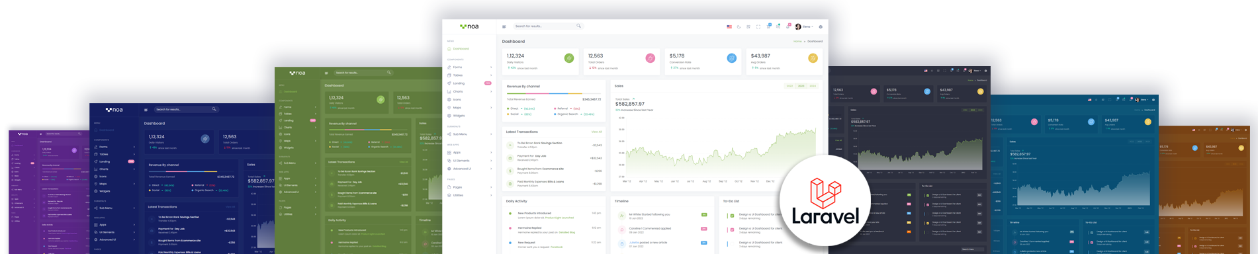
Task: Click the green Direct legend dot
Action: coord(508,108)
